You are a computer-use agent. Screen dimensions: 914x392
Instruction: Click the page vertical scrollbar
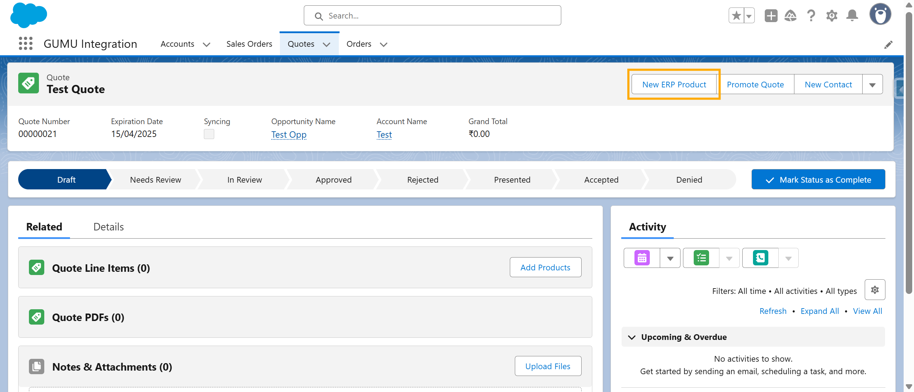[909, 153]
